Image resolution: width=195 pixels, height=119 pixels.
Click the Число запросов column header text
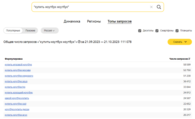click(x=178, y=59)
